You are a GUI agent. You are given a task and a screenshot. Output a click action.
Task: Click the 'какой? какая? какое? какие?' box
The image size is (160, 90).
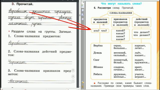pyautogui.click(x=120, y=35)
